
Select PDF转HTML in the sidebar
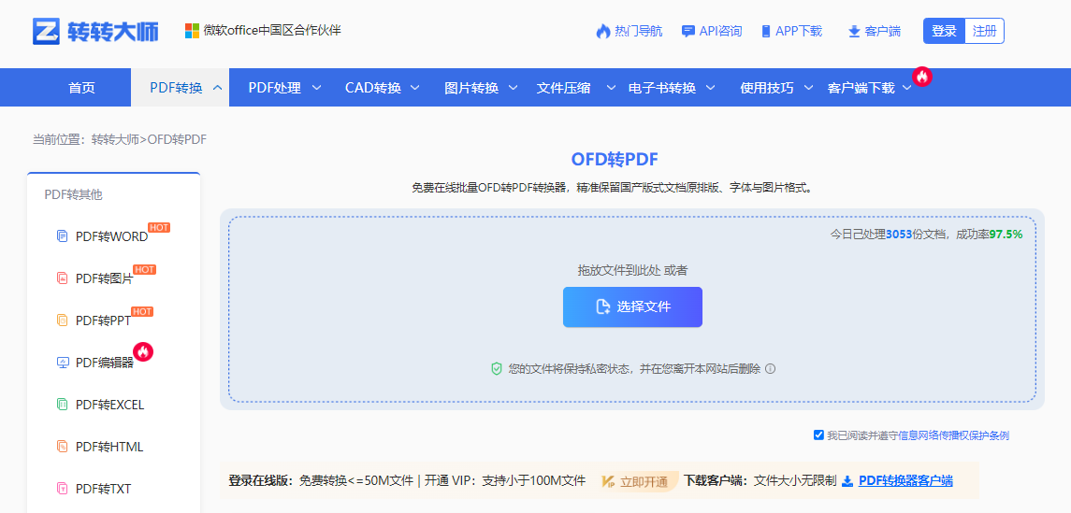[109, 448]
